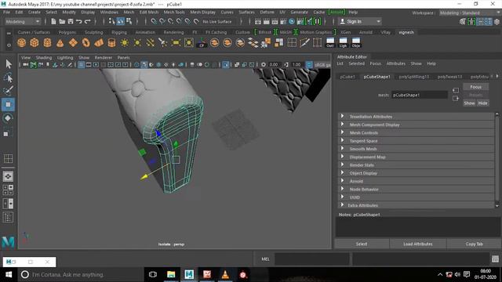Image resolution: width=502 pixels, height=282 pixels.
Task: Click the Select button at panel bottom
Action: pyautogui.click(x=362, y=244)
